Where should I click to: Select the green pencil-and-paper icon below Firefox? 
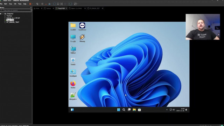pos(73,96)
